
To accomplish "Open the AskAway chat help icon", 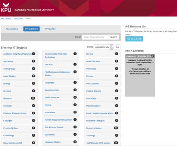I will coord(152,56).
